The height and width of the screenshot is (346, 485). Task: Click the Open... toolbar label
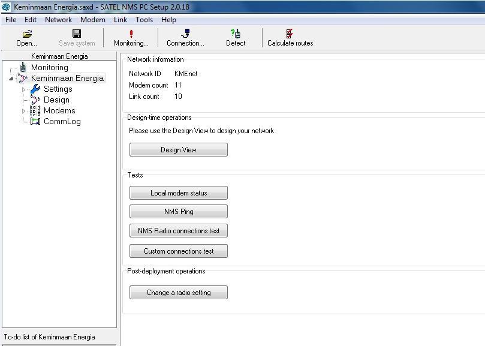point(26,43)
